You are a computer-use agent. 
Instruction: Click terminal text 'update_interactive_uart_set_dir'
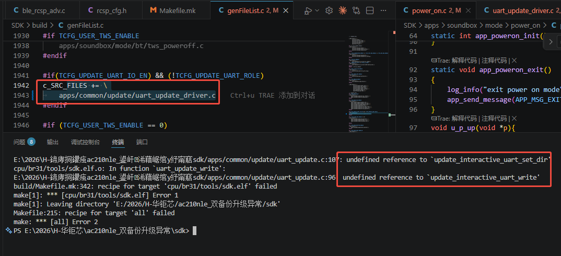tap(490, 159)
